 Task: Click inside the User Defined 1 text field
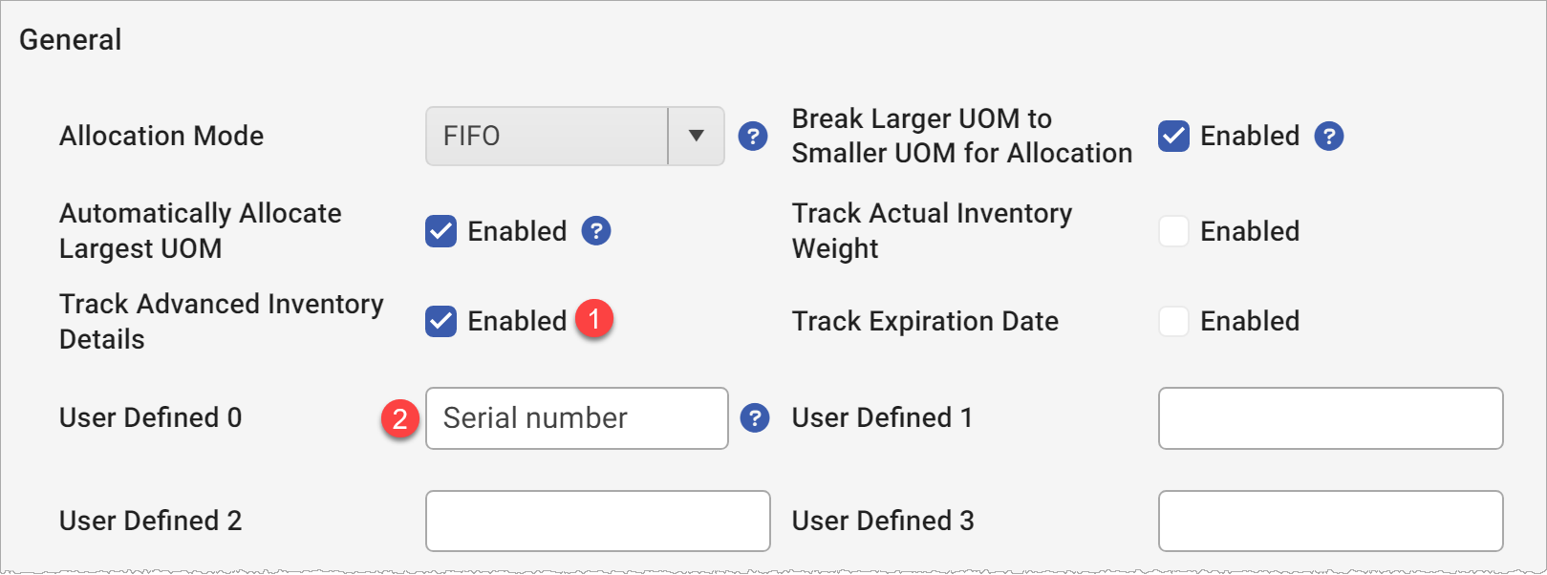pos(1330,418)
